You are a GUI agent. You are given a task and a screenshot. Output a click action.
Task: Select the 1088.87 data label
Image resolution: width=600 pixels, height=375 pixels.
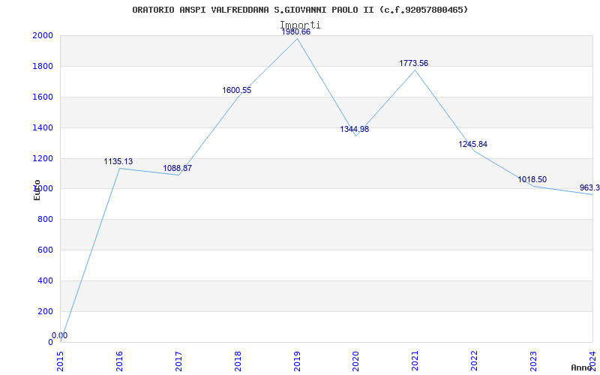(178, 168)
